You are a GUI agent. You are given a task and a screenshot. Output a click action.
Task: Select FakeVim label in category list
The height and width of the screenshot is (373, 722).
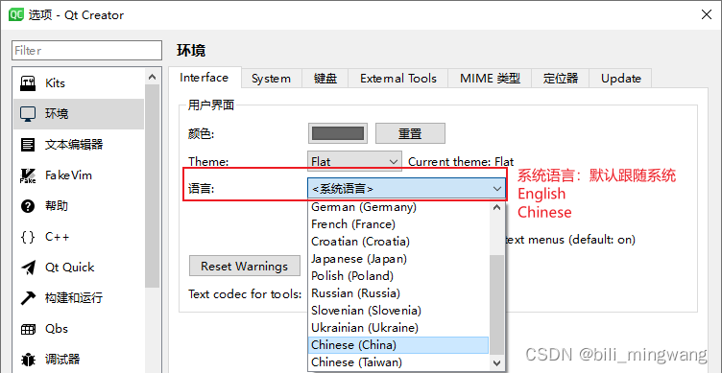tap(68, 175)
